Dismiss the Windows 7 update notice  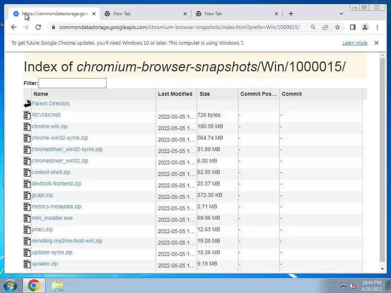point(376,43)
